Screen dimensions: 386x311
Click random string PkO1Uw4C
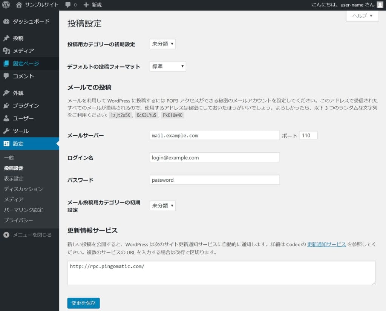click(x=173, y=115)
